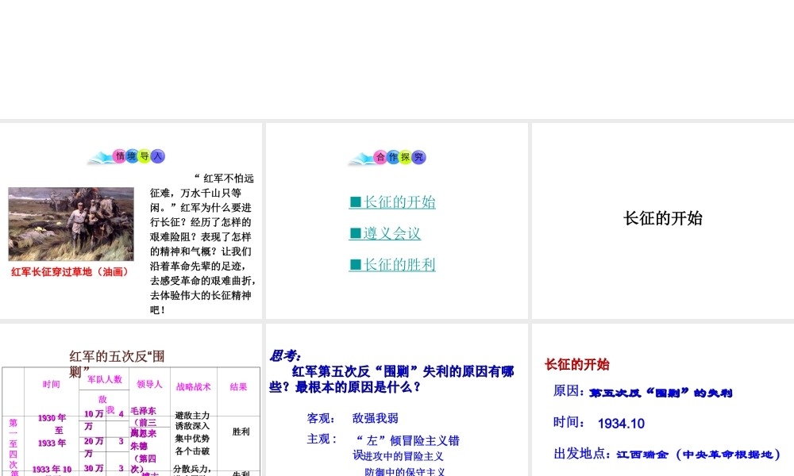The width and height of the screenshot is (794, 476).
Task: Click the 战略战术 column header
Action: [x=194, y=387]
